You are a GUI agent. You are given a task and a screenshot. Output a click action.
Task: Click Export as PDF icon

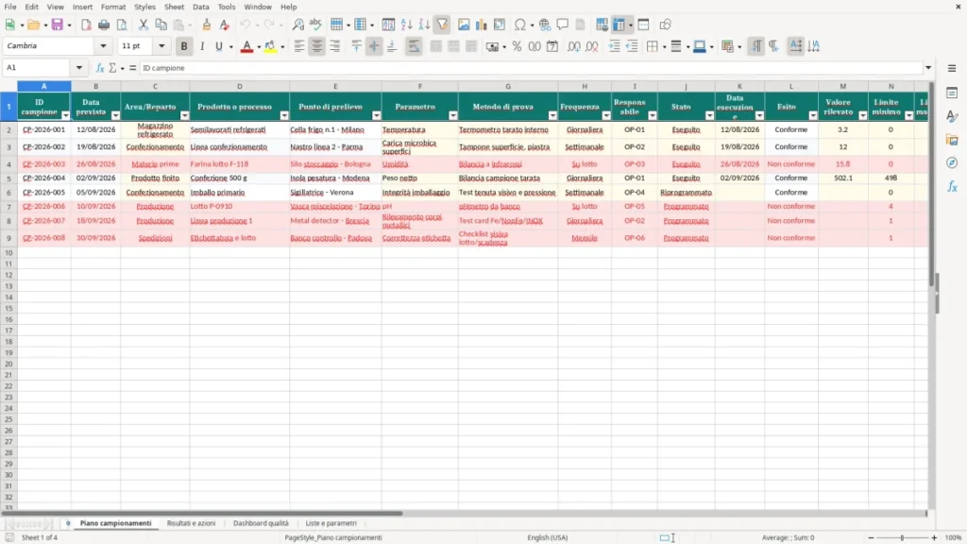point(86,25)
